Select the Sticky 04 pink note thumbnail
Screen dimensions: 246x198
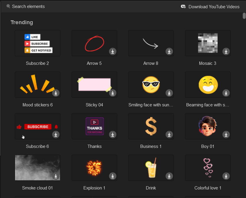pyautogui.click(x=94, y=85)
